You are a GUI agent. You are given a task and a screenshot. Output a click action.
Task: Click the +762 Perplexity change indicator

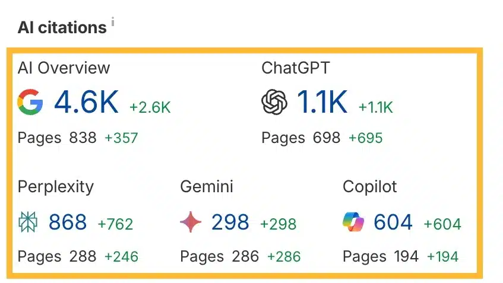[115, 224]
